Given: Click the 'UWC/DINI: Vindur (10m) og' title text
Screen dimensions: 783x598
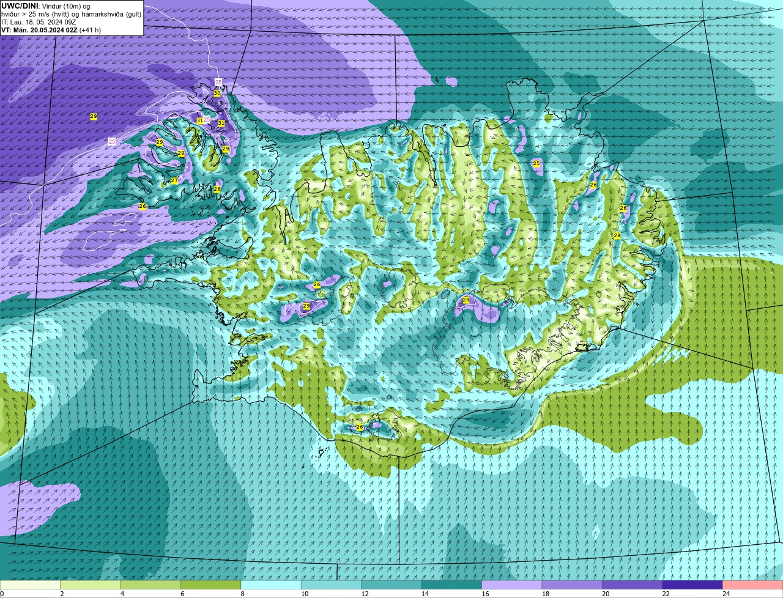Looking at the screenshot, I should [x=46, y=6].
